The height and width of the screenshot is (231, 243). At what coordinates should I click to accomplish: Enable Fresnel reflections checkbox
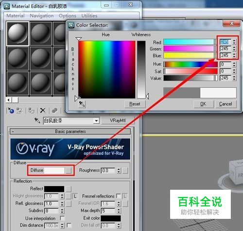click(x=119, y=196)
